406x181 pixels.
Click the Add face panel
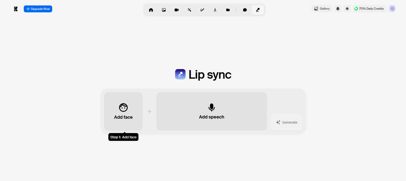click(123, 111)
